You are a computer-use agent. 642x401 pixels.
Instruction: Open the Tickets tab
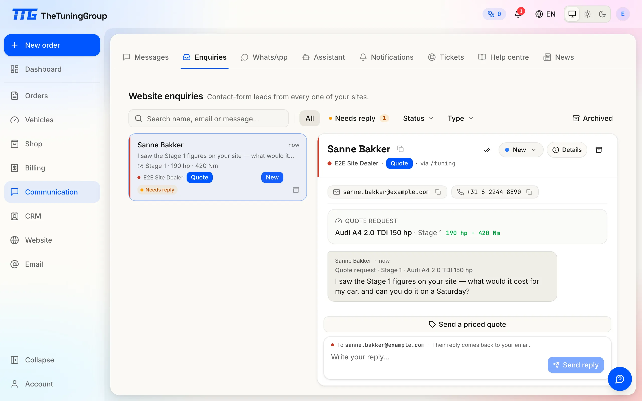click(446, 57)
